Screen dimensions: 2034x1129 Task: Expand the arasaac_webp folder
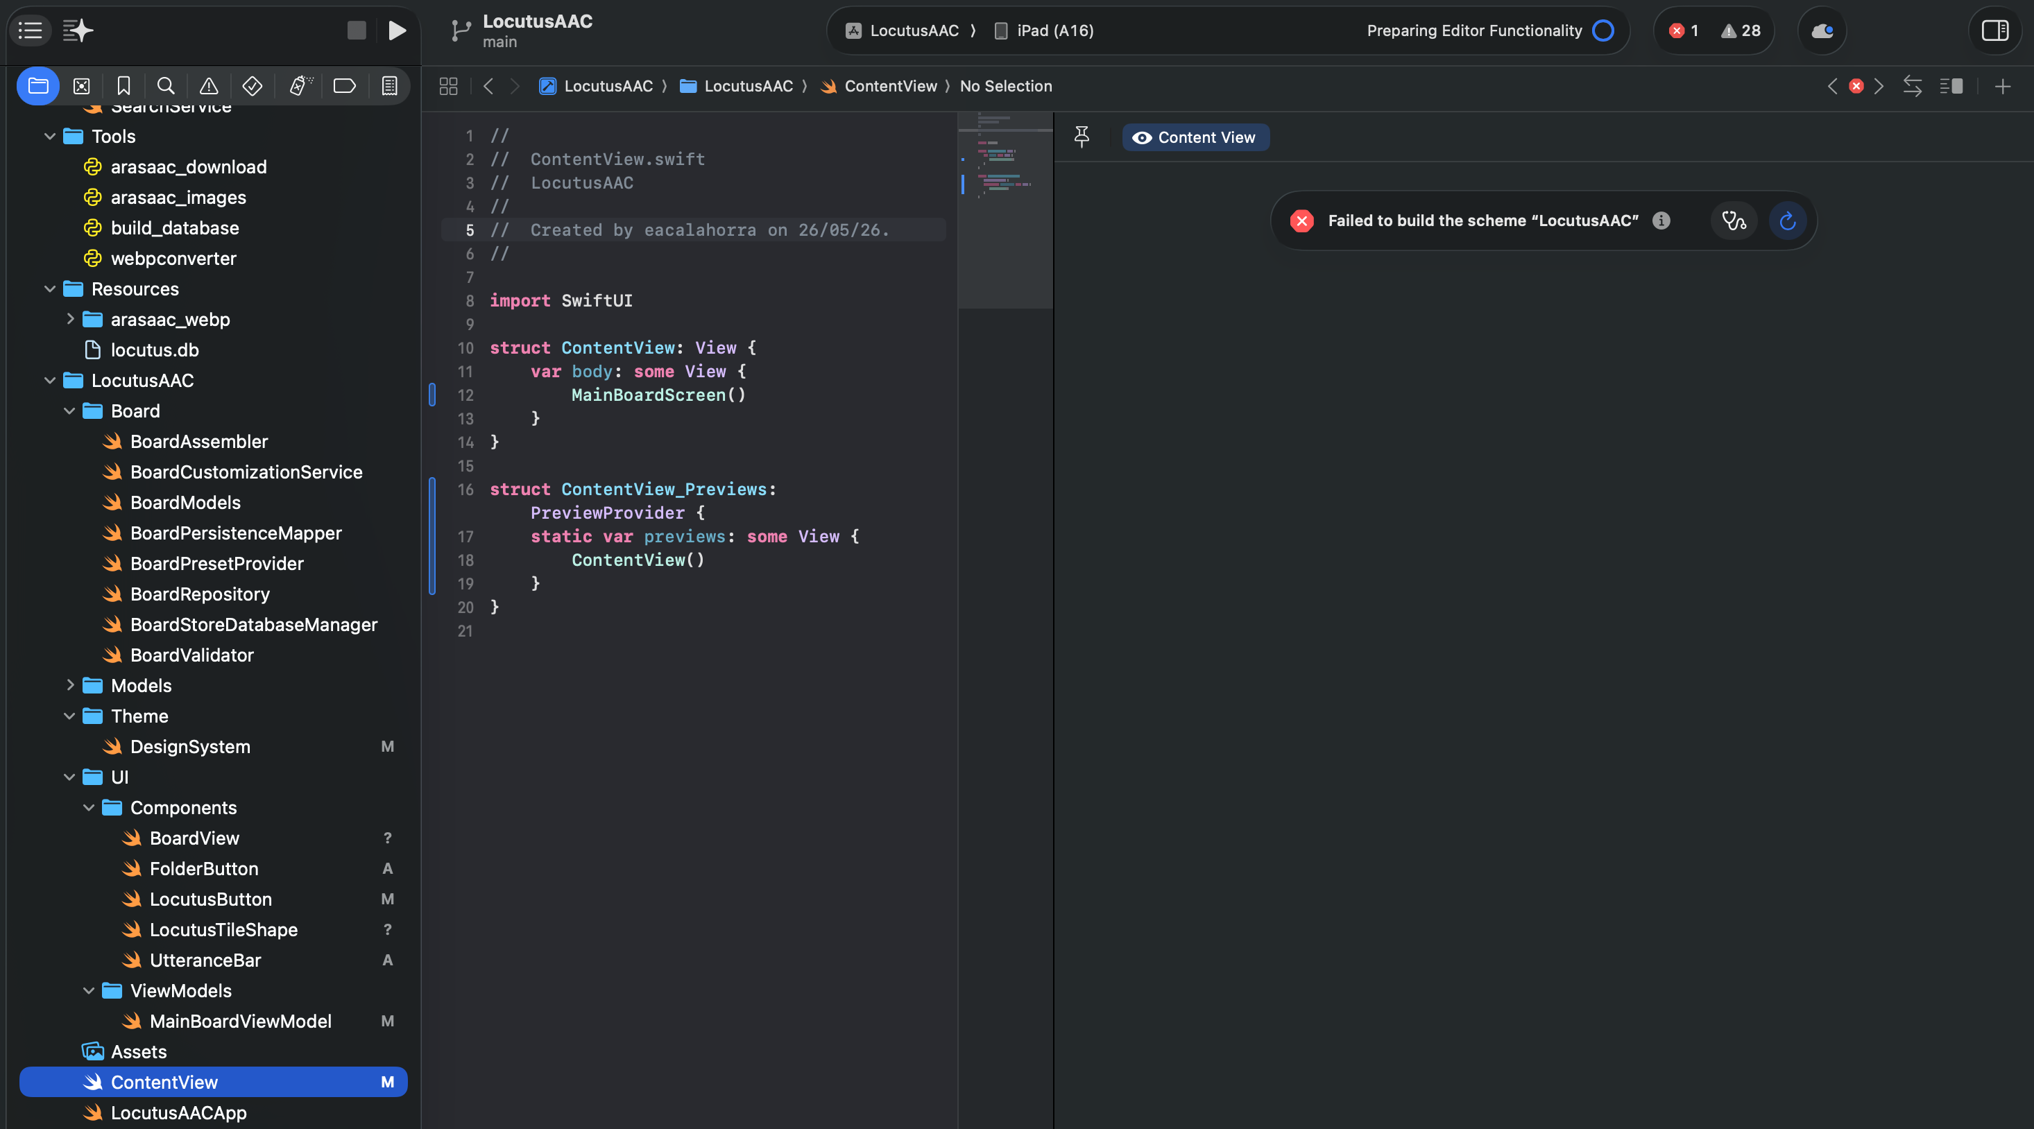click(x=69, y=319)
